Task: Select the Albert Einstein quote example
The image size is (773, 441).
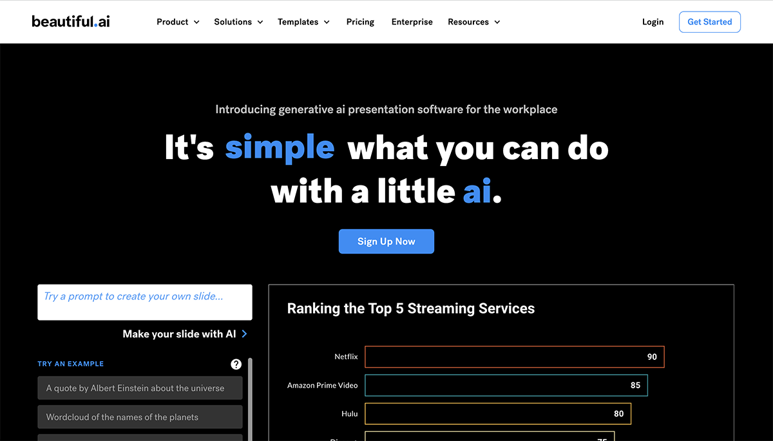Action: 140,388
